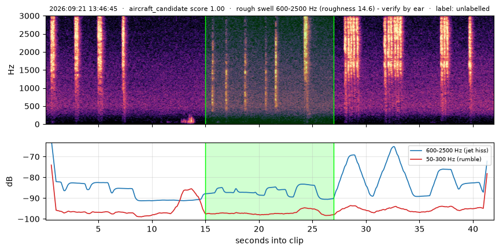The image size is (499, 251).
Task: Click the 15 second tick label on the time axis
Action: pyautogui.click(x=206, y=228)
